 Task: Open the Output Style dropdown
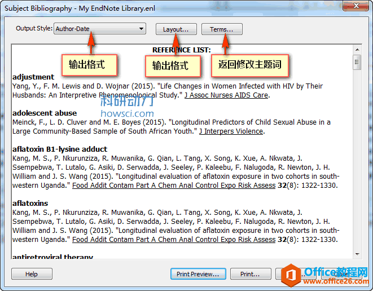[100, 29]
